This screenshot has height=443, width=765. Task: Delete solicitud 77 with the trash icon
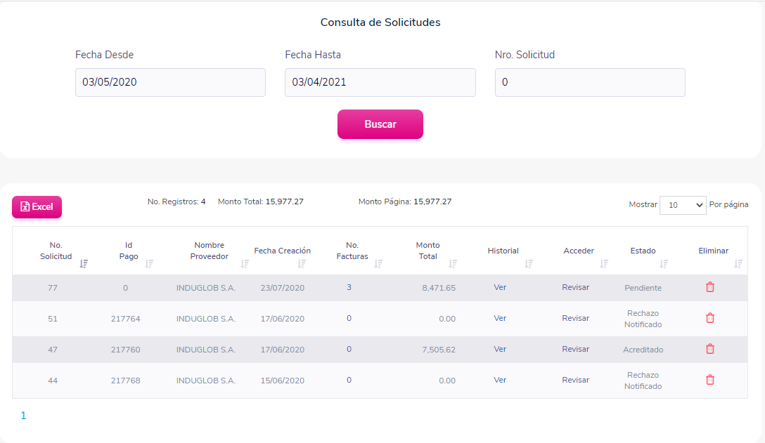coord(710,287)
